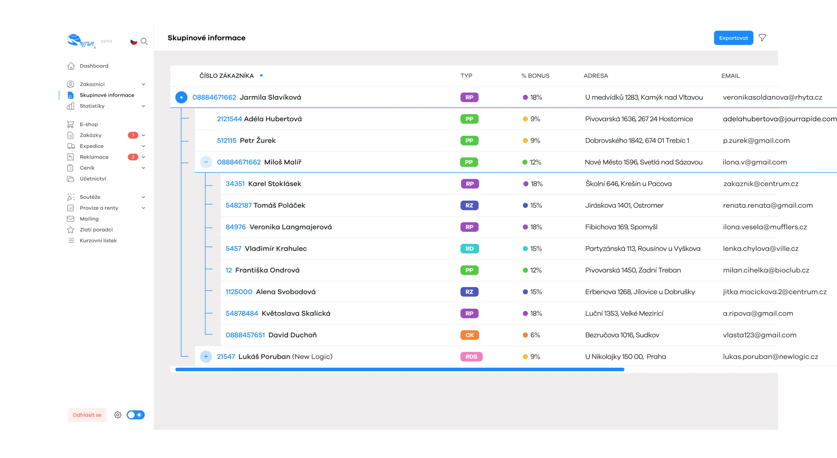This screenshot has height=458, width=837.
Task: Expand Lukáš Poruban subgroup
Action: pos(206,356)
